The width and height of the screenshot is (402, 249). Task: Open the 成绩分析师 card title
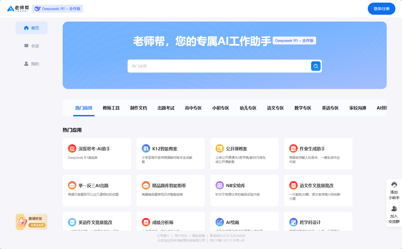(x=163, y=222)
